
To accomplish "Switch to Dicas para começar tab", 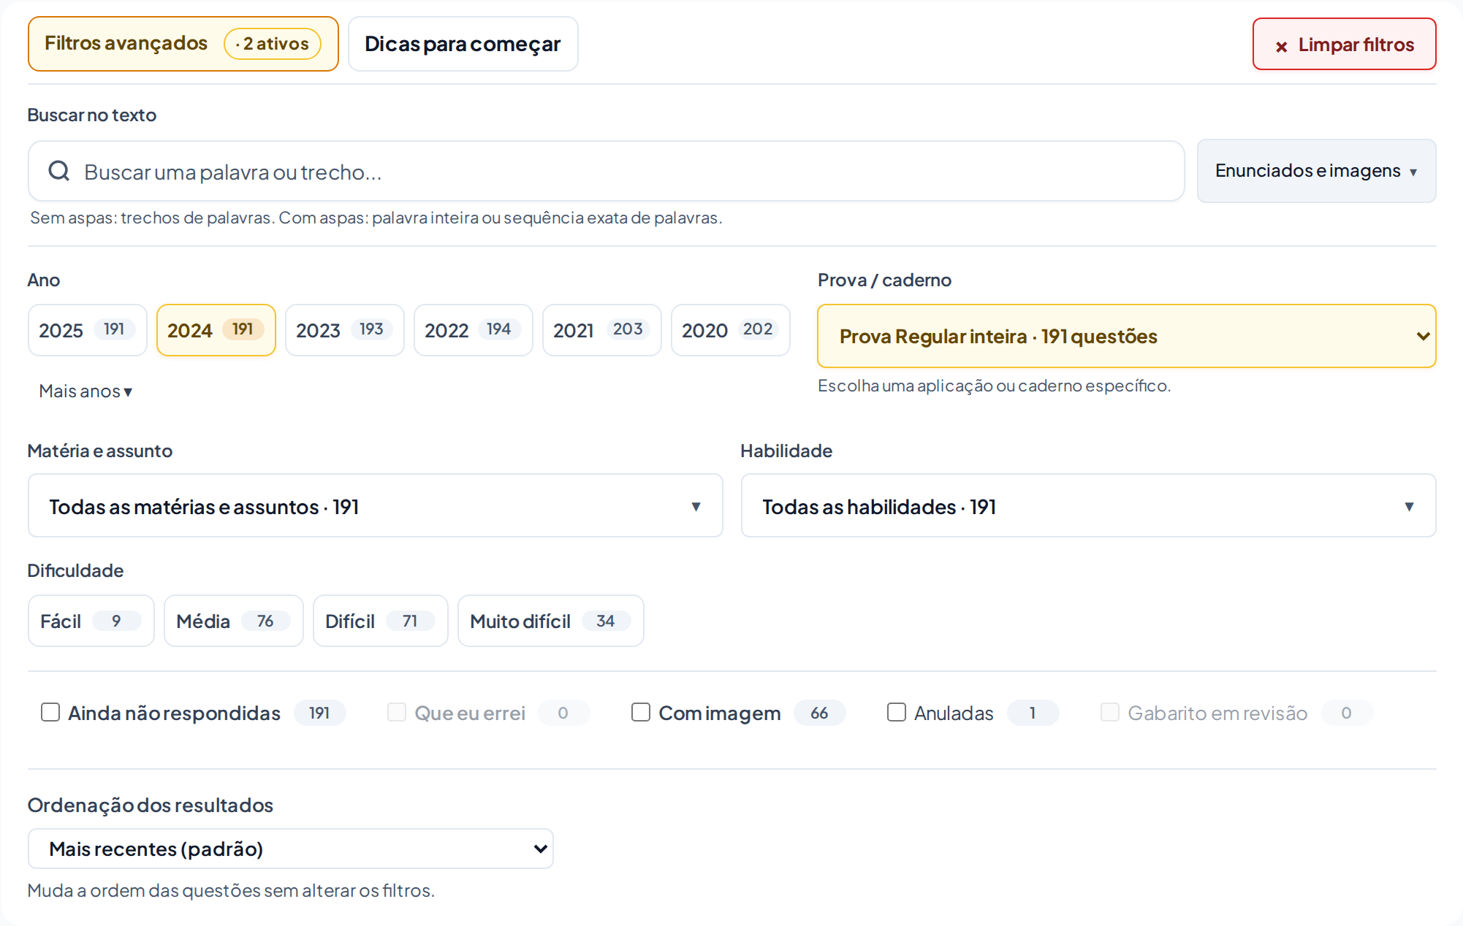I will click(x=463, y=44).
